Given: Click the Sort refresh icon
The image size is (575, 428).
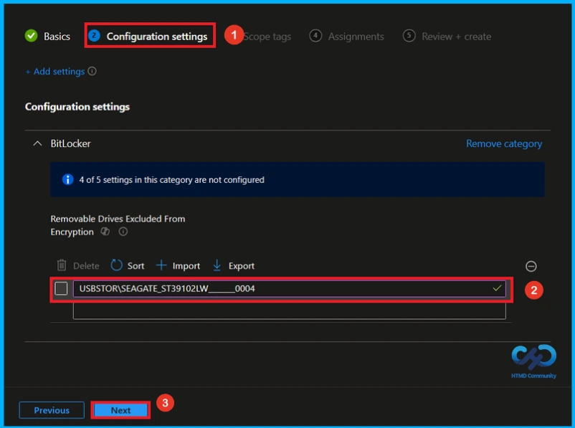Looking at the screenshot, I should point(116,265).
